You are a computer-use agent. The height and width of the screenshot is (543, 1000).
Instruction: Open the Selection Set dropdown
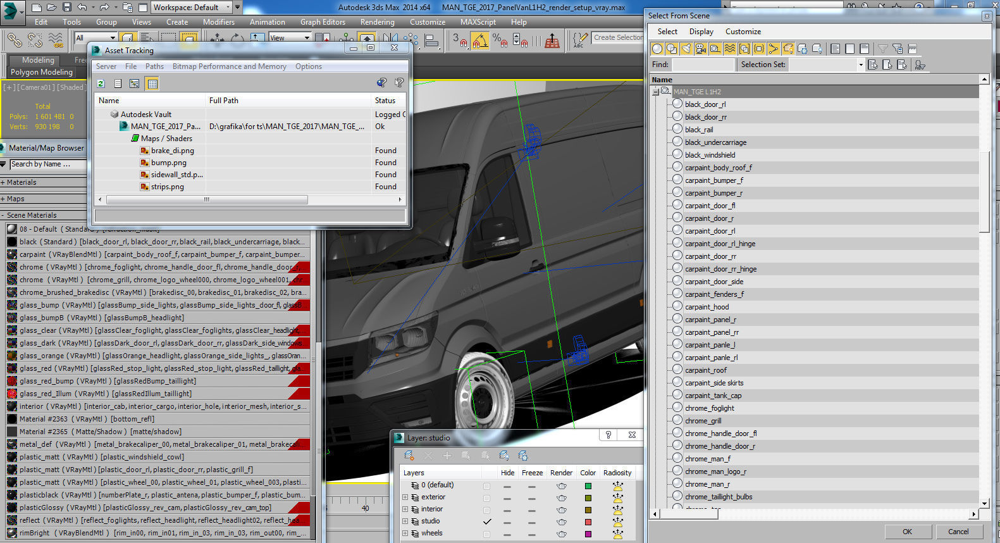tap(861, 65)
